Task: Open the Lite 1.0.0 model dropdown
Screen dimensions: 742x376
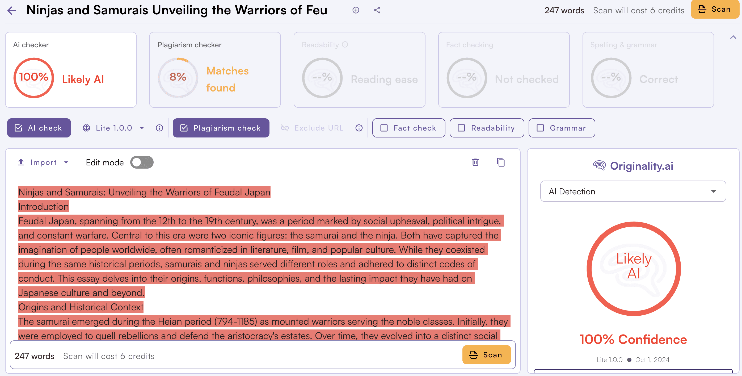Action: coord(113,128)
